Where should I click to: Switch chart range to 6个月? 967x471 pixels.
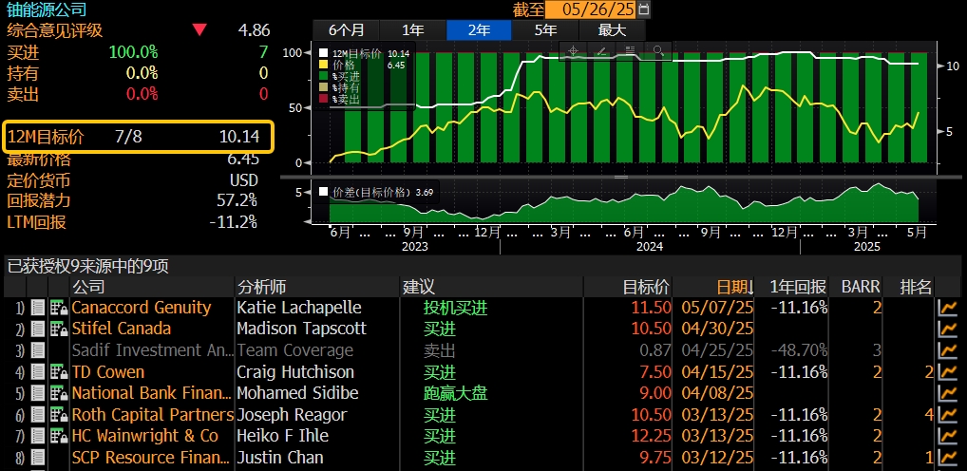346,30
